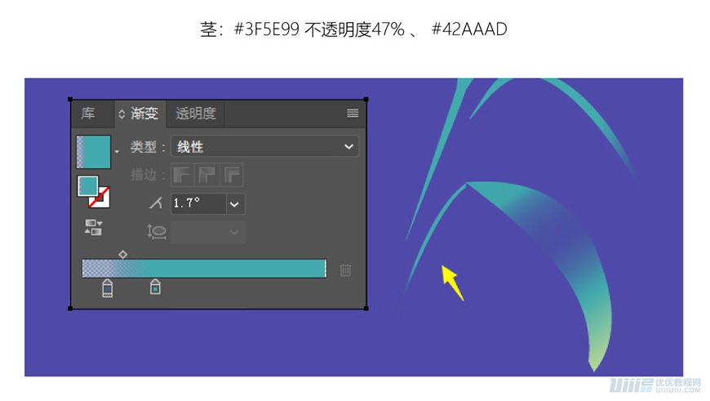Click the aspect ratio icon

point(156,232)
